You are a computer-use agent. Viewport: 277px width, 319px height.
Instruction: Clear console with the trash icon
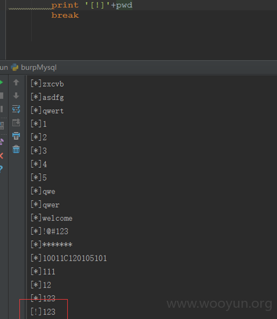click(16, 150)
